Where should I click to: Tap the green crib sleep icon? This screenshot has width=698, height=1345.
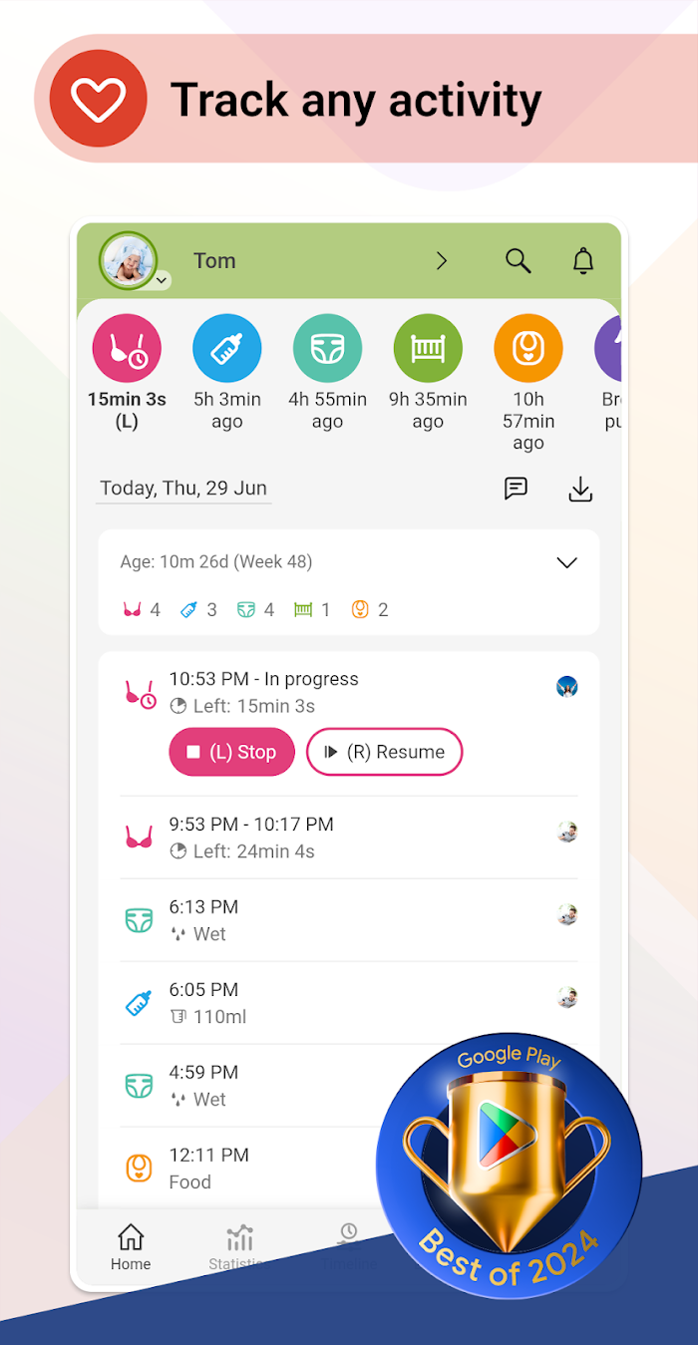coord(428,349)
